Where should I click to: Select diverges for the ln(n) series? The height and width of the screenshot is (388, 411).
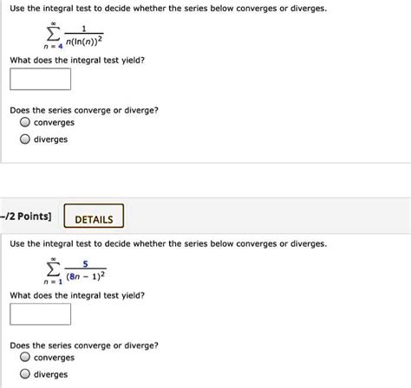[25, 139]
